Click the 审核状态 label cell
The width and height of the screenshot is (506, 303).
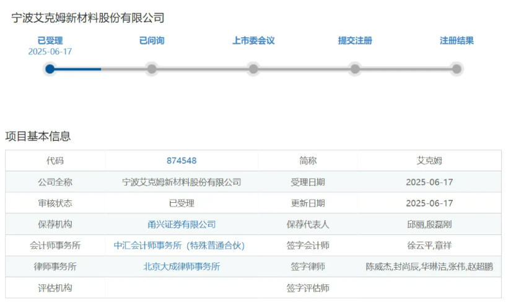point(55,203)
